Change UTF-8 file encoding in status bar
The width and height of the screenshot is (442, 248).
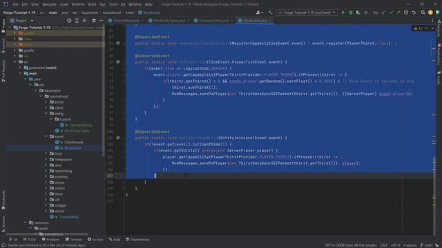(x=396, y=245)
